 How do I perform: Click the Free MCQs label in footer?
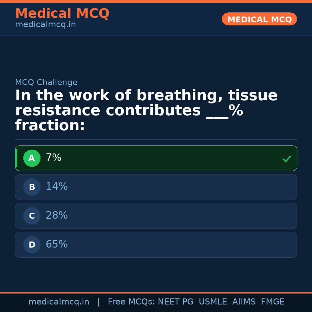click(x=131, y=302)
